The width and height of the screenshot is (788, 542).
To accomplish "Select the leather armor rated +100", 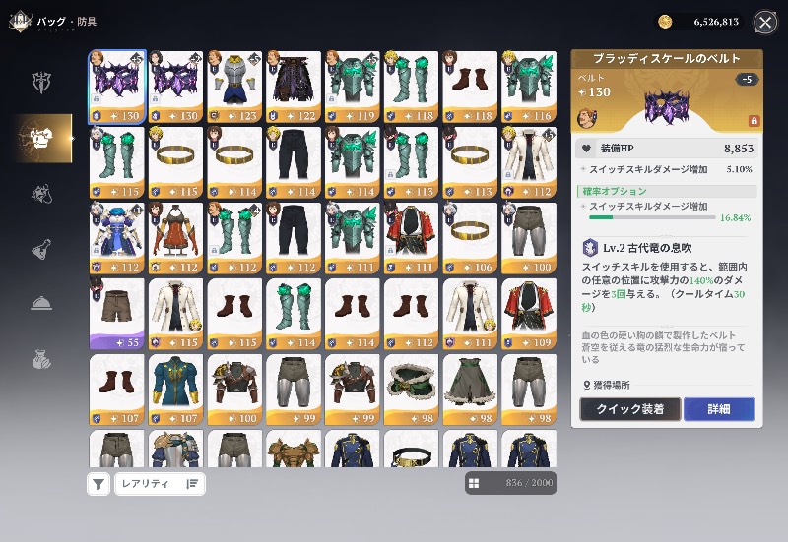I will coord(234,390).
